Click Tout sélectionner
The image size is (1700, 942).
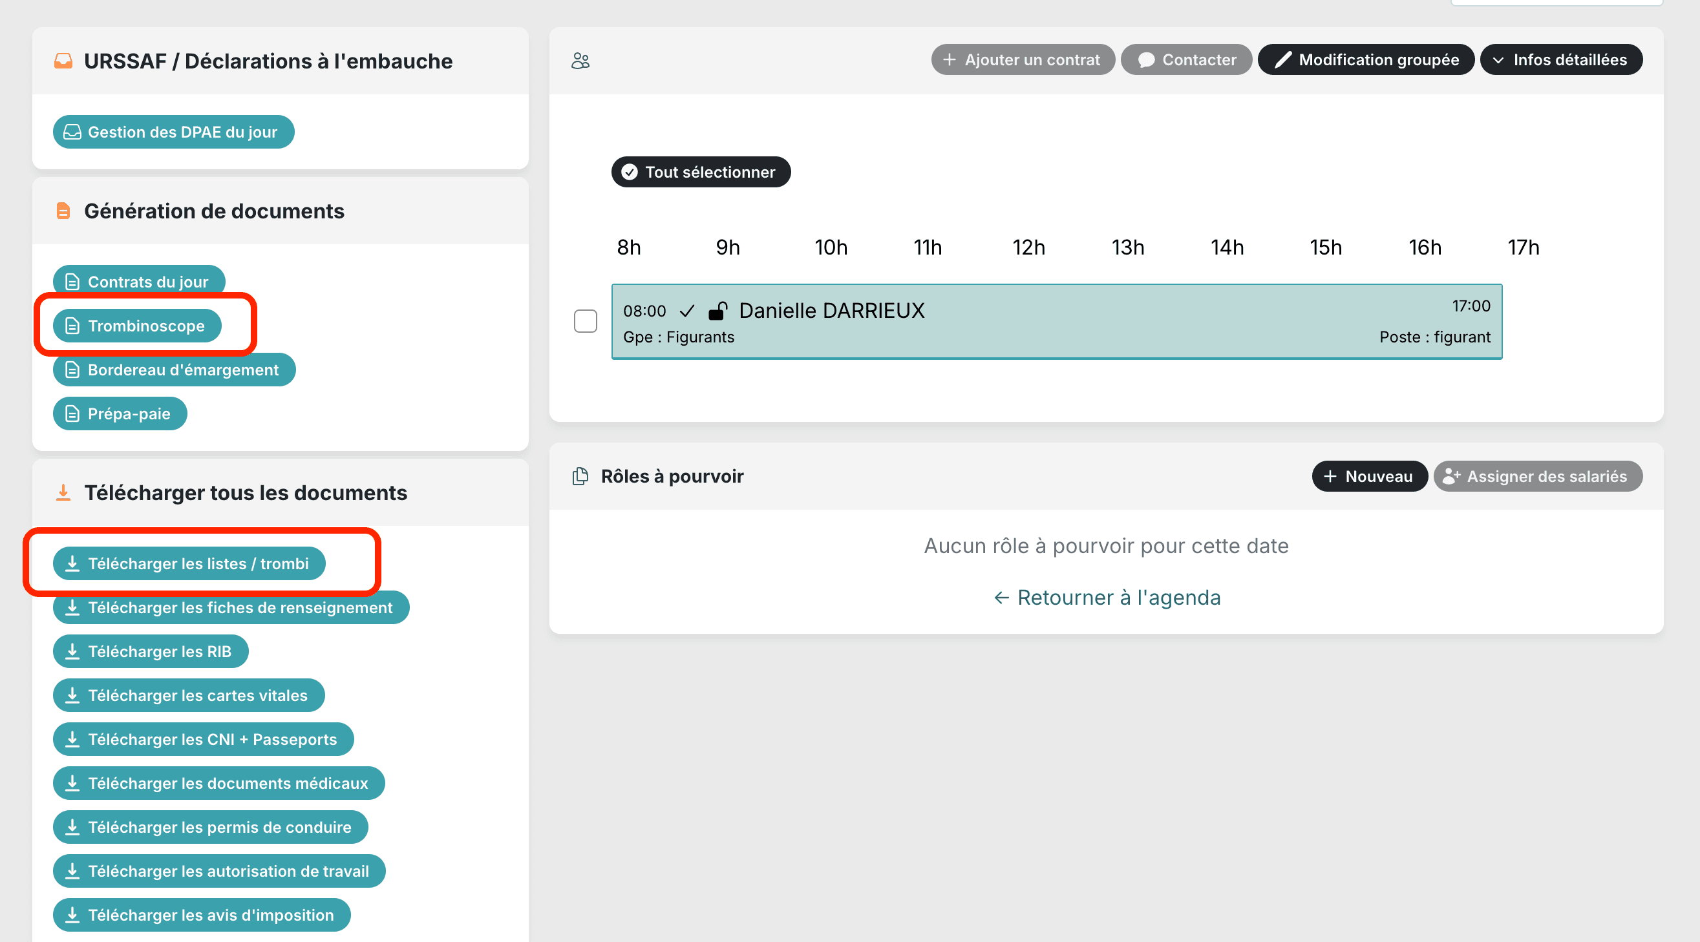tap(701, 172)
